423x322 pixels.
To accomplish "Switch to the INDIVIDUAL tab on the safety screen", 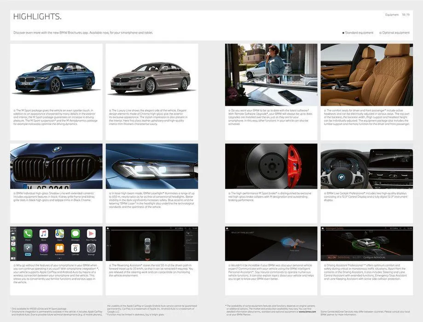I will 344,257.
